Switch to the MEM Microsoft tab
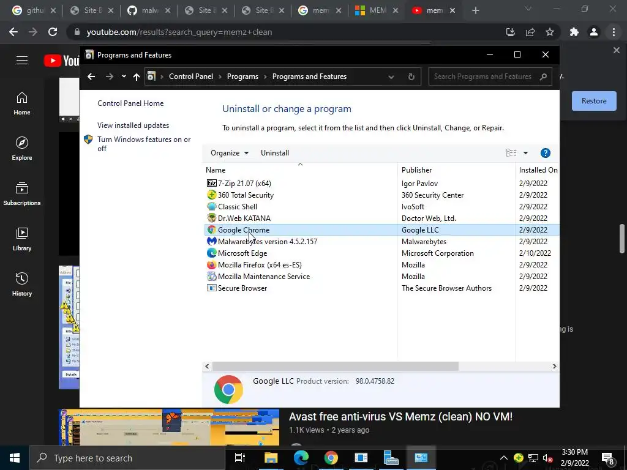 tap(377, 10)
